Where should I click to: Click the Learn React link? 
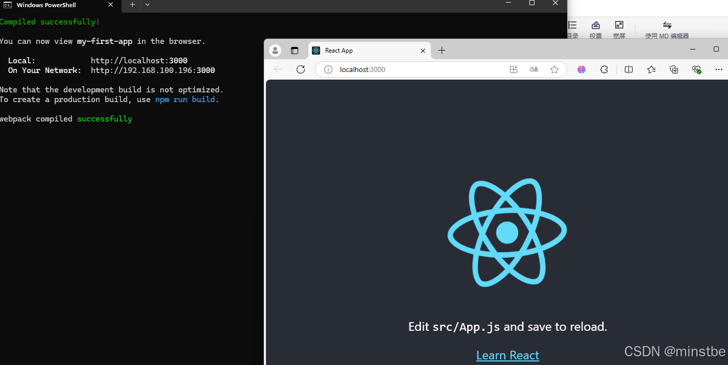tap(507, 355)
